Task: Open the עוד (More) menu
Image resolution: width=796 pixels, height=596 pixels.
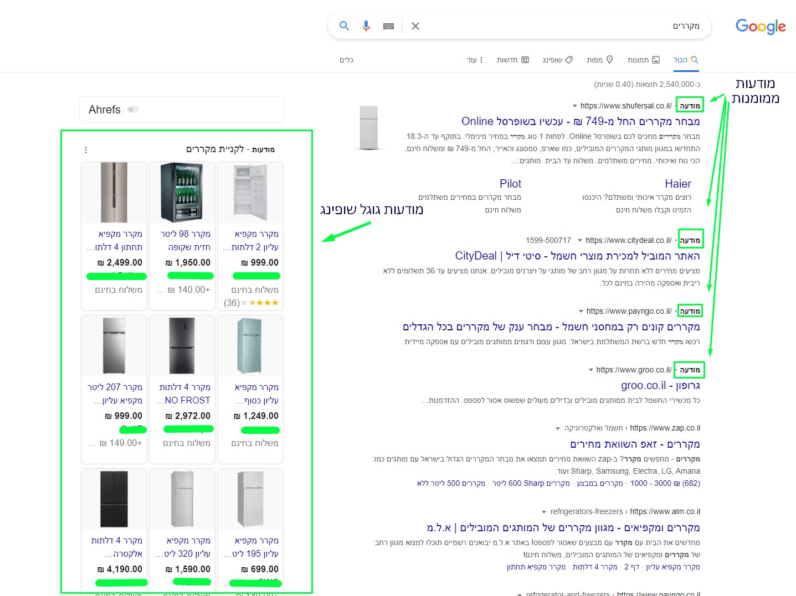Action: 475,60
